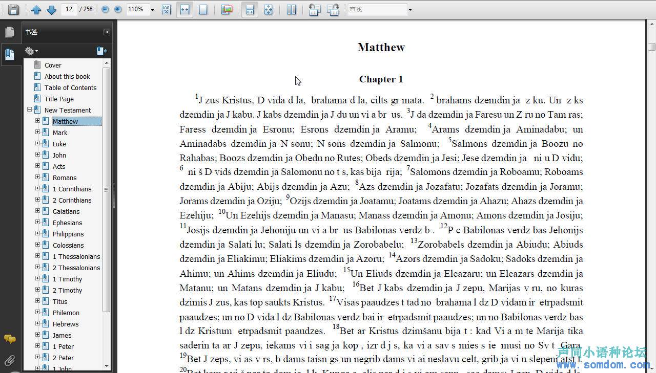
Task: Click the bookmarks panel scrollbar up arrow
Action: pyautogui.click(x=107, y=63)
